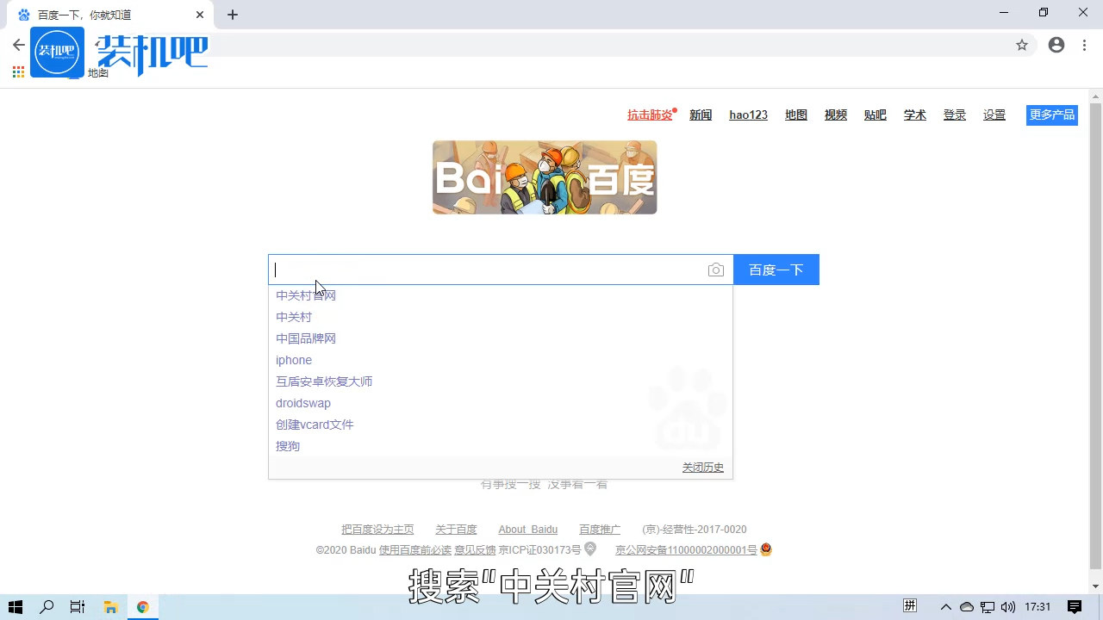Click 关闭历史 to close search history
The width and height of the screenshot is (1103, 620).
[x=702, y=468]
